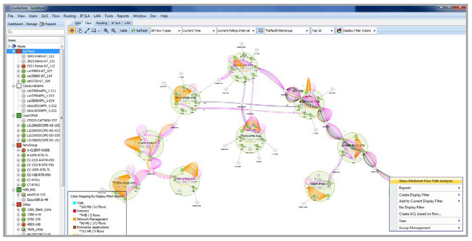Click the zoom out magnifier
The width and height of the screenshot is (472, 241).
point(114,30)
